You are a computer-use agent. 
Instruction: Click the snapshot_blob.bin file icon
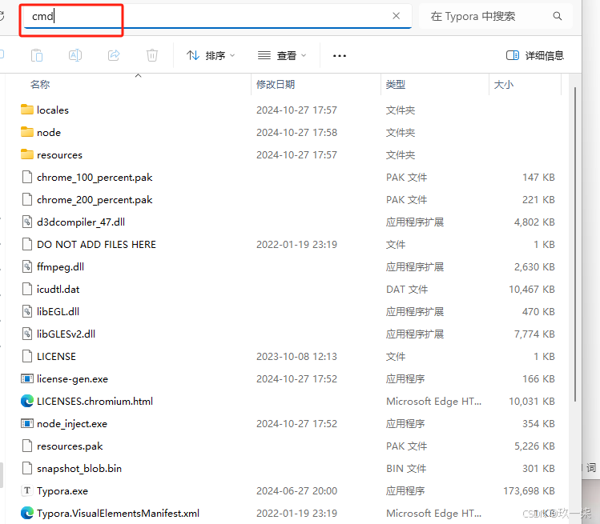pyautogui.click(x=26, y=468)
